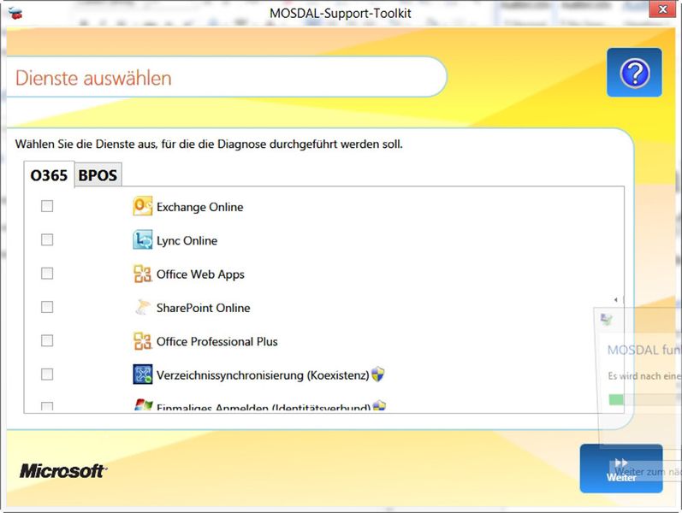The image size is (682, 513).
Task: Click the Weiter button to continue
Action: coord(621,469)
